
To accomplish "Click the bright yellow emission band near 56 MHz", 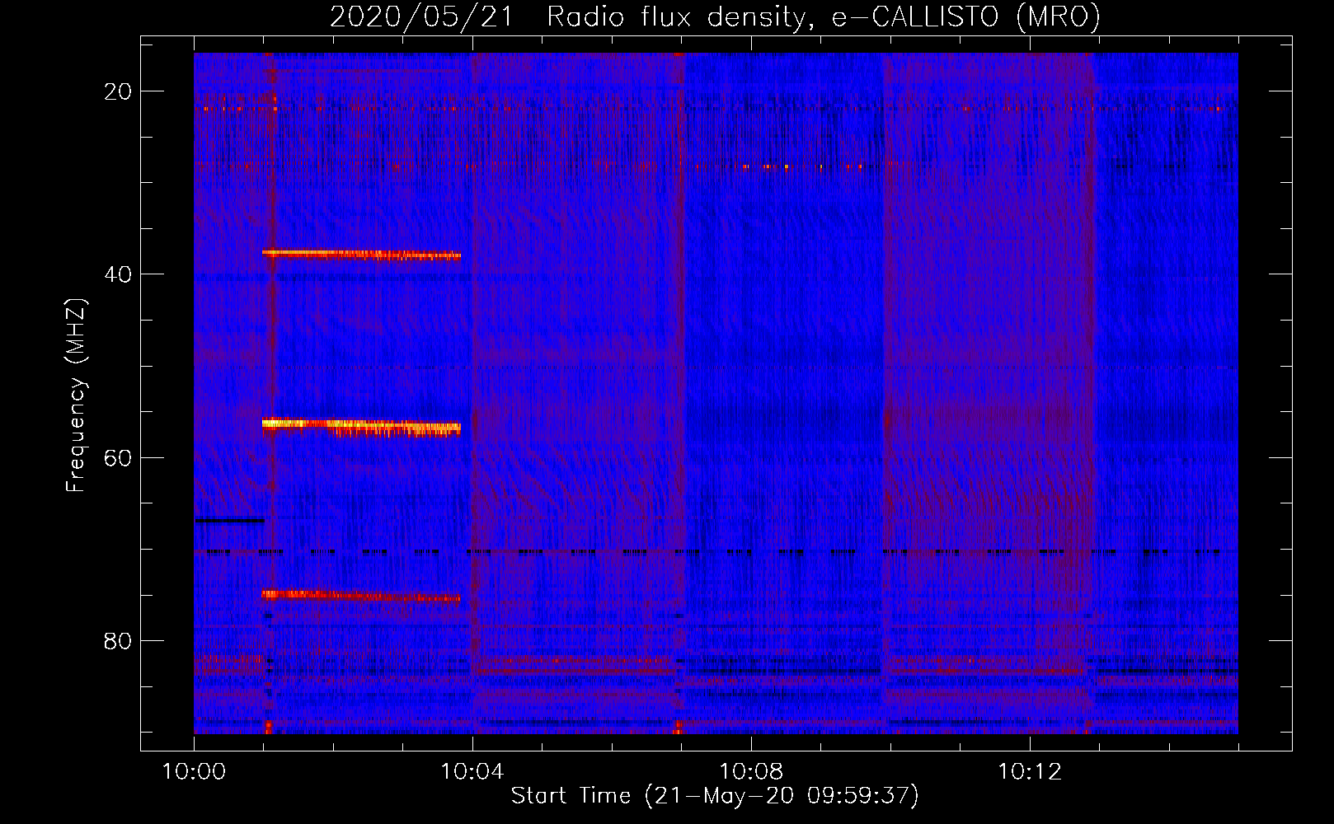I will (x=361, y=427).
